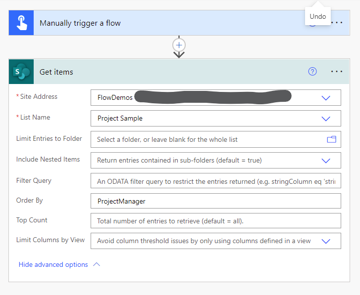Click the Filter Query input field

point(215,181)
